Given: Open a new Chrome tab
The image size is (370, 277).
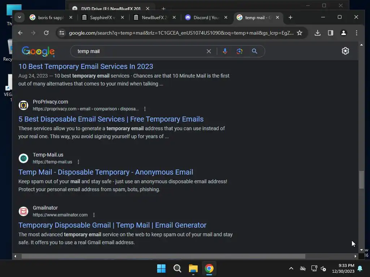Looking at the screenshot, I should pos(291,17).
